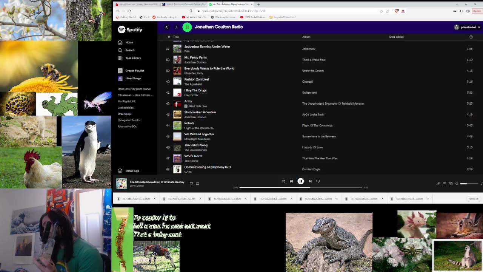Image resolution: width=483 pixels, height=272 pixels.
Task: Open the play queue icon
Action: point(445,184)
